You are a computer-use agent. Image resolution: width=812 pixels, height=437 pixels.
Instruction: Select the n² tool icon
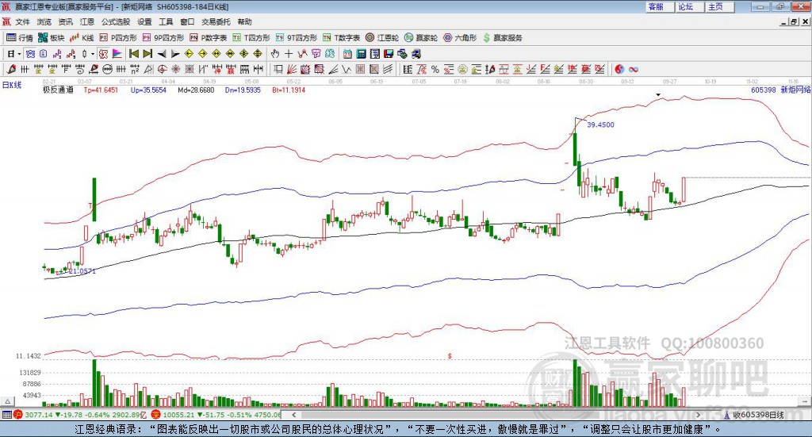pos(135,69)
